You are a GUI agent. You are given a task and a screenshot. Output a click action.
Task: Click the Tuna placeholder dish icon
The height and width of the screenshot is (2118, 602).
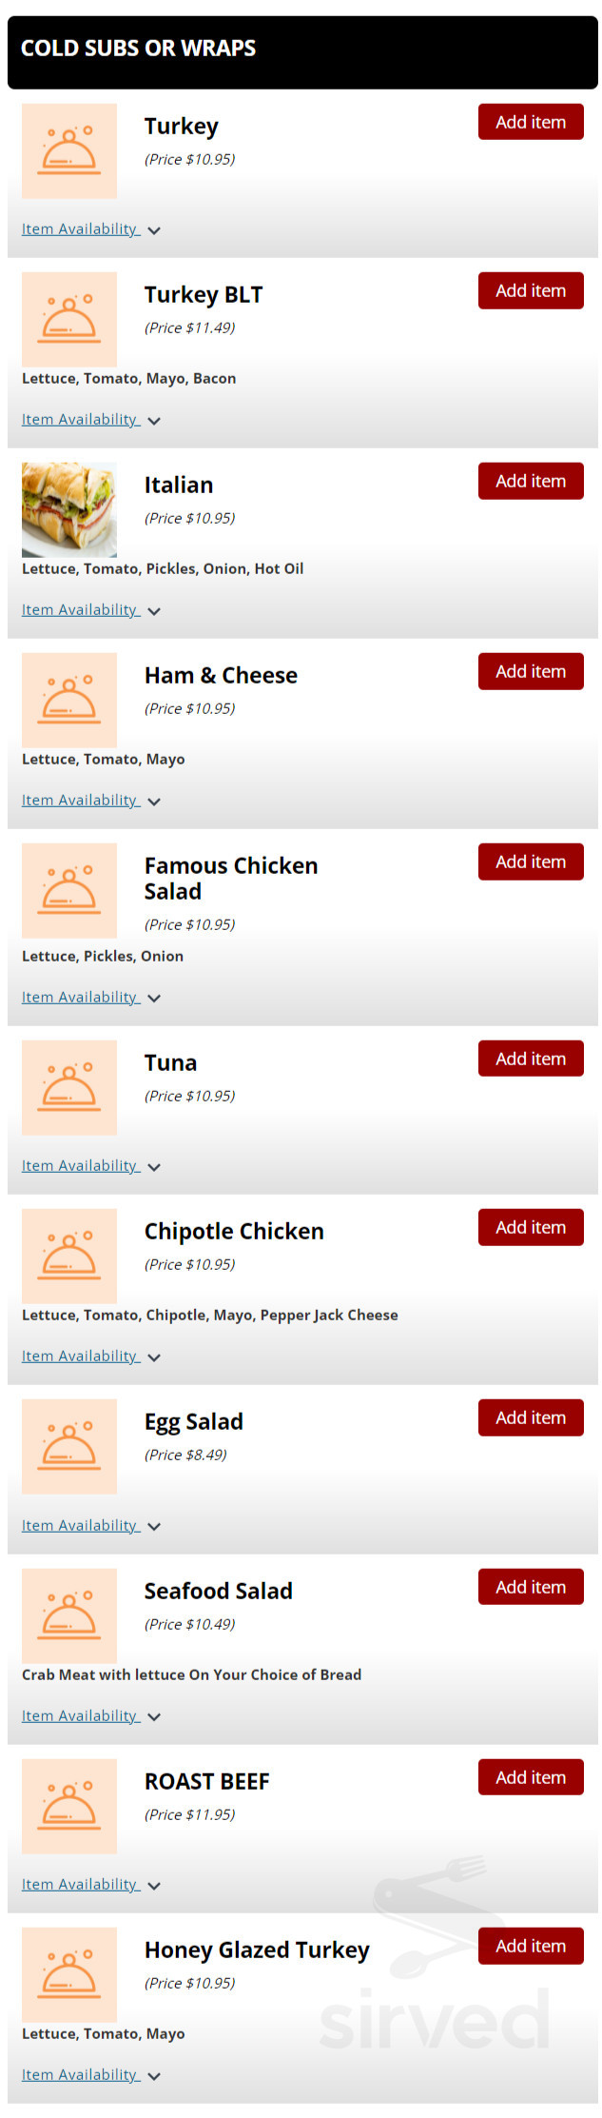tap(69, 1088)
